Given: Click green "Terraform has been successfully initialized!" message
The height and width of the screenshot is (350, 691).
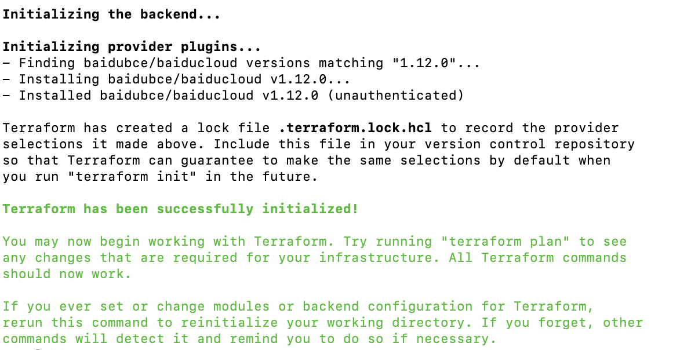Looking at the screenshot, I should (180, 209).
